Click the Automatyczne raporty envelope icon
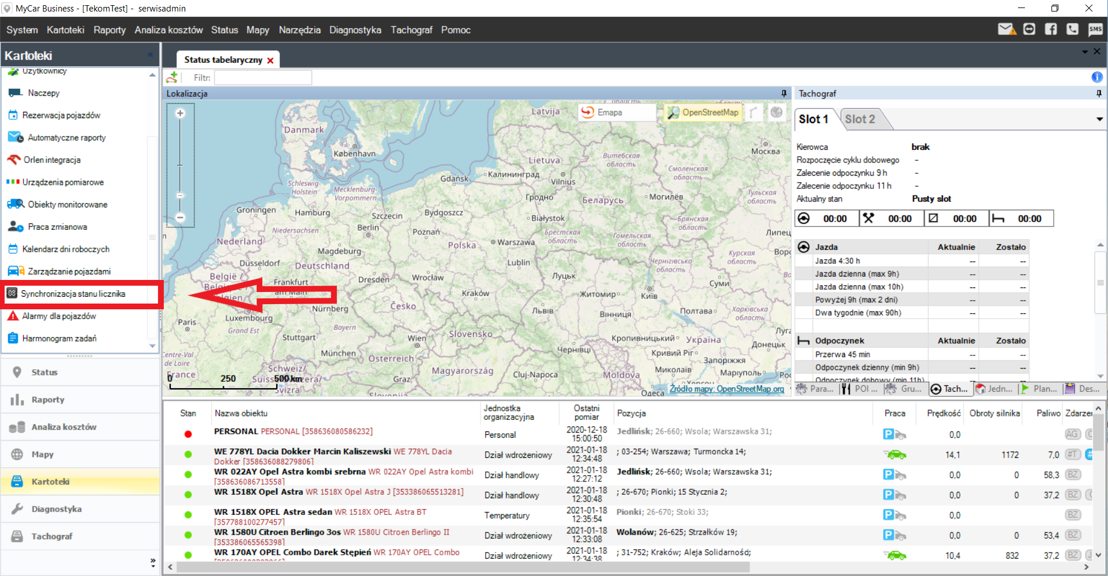Viewport: 1108px width, 576px height. tap(16, 137)
